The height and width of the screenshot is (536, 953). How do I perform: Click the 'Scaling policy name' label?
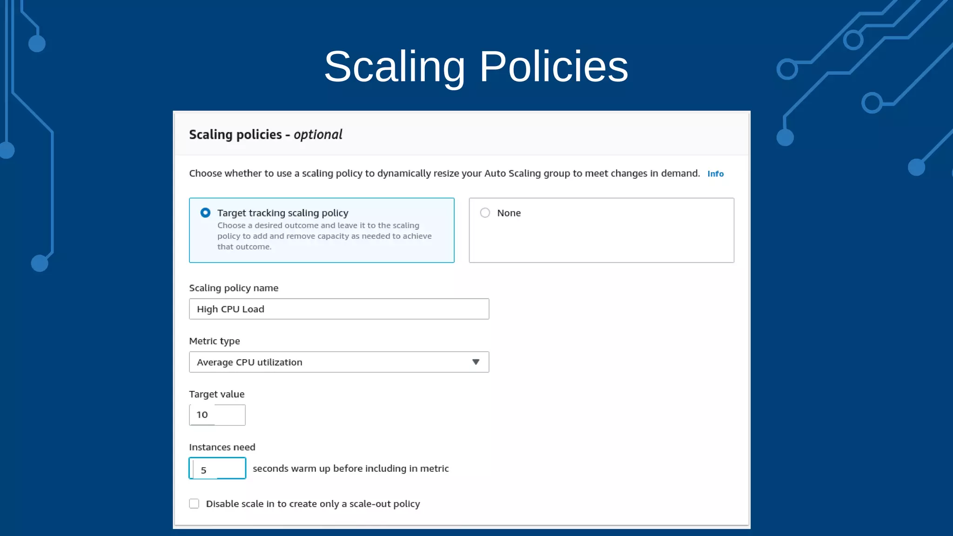click(234, 288)
